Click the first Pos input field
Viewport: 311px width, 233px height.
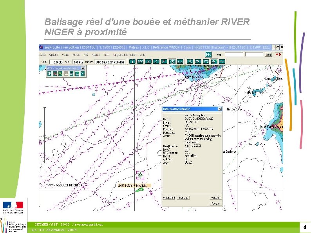pyautogui.click(x=234, y=54)
